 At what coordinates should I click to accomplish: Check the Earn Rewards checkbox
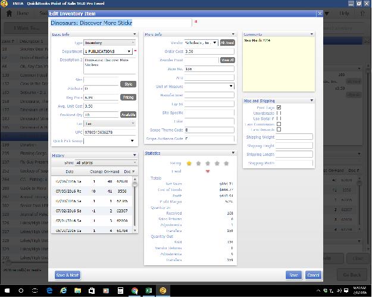tap(279, 130)
